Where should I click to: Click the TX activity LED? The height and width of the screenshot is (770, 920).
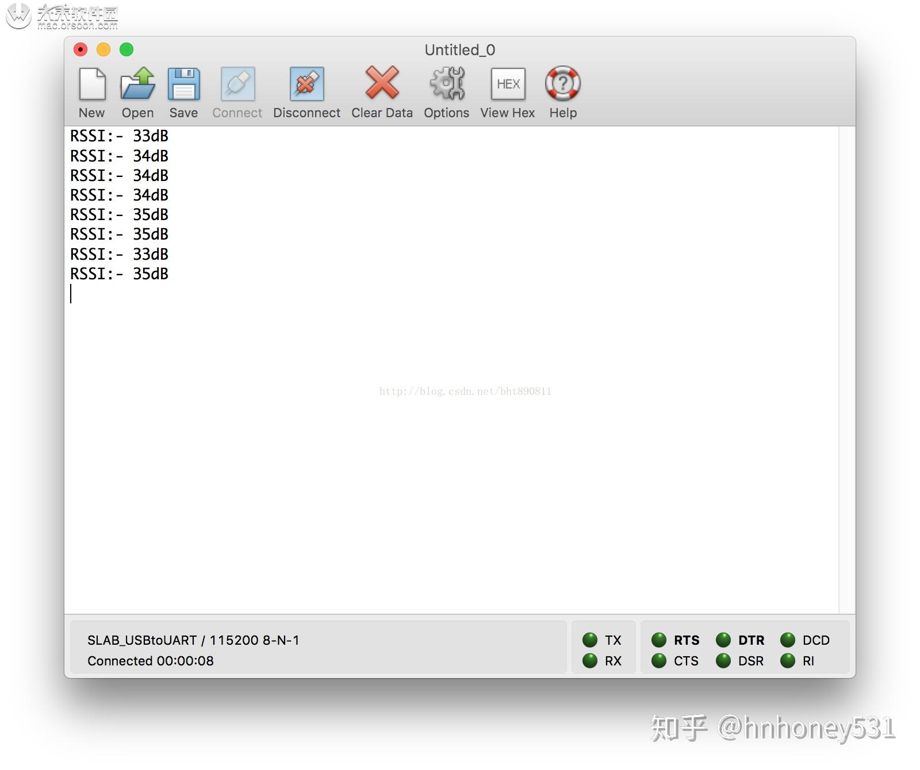[x=590, y=640]
